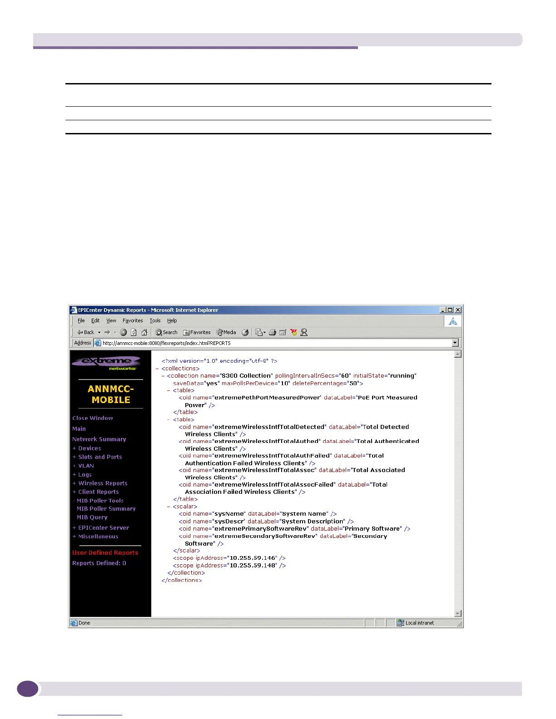Screen dimensions: 556x719
Task: Click the content scrollbar down arrow
Action: coord(458,613)
